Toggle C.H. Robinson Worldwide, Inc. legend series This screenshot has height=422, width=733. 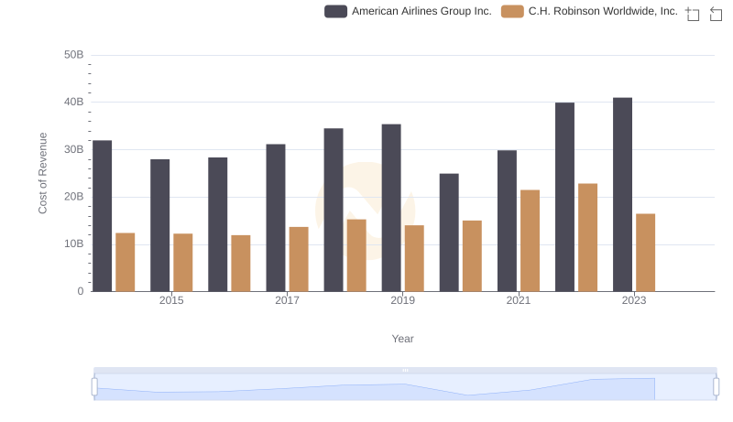pyautogui.click(x=589, y=11)
